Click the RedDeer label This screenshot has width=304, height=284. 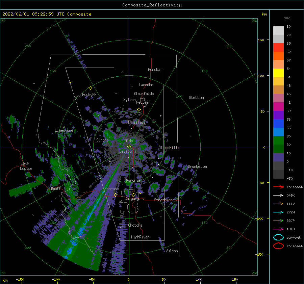[x=143, y=102]
